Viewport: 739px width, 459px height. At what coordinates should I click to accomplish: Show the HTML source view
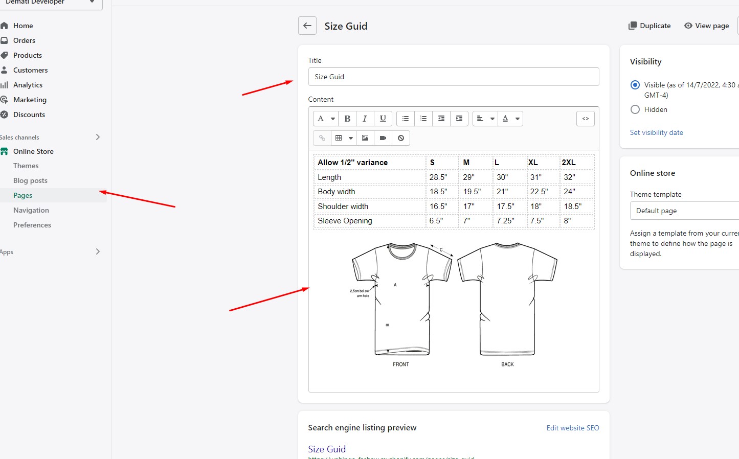coord(586,119)
